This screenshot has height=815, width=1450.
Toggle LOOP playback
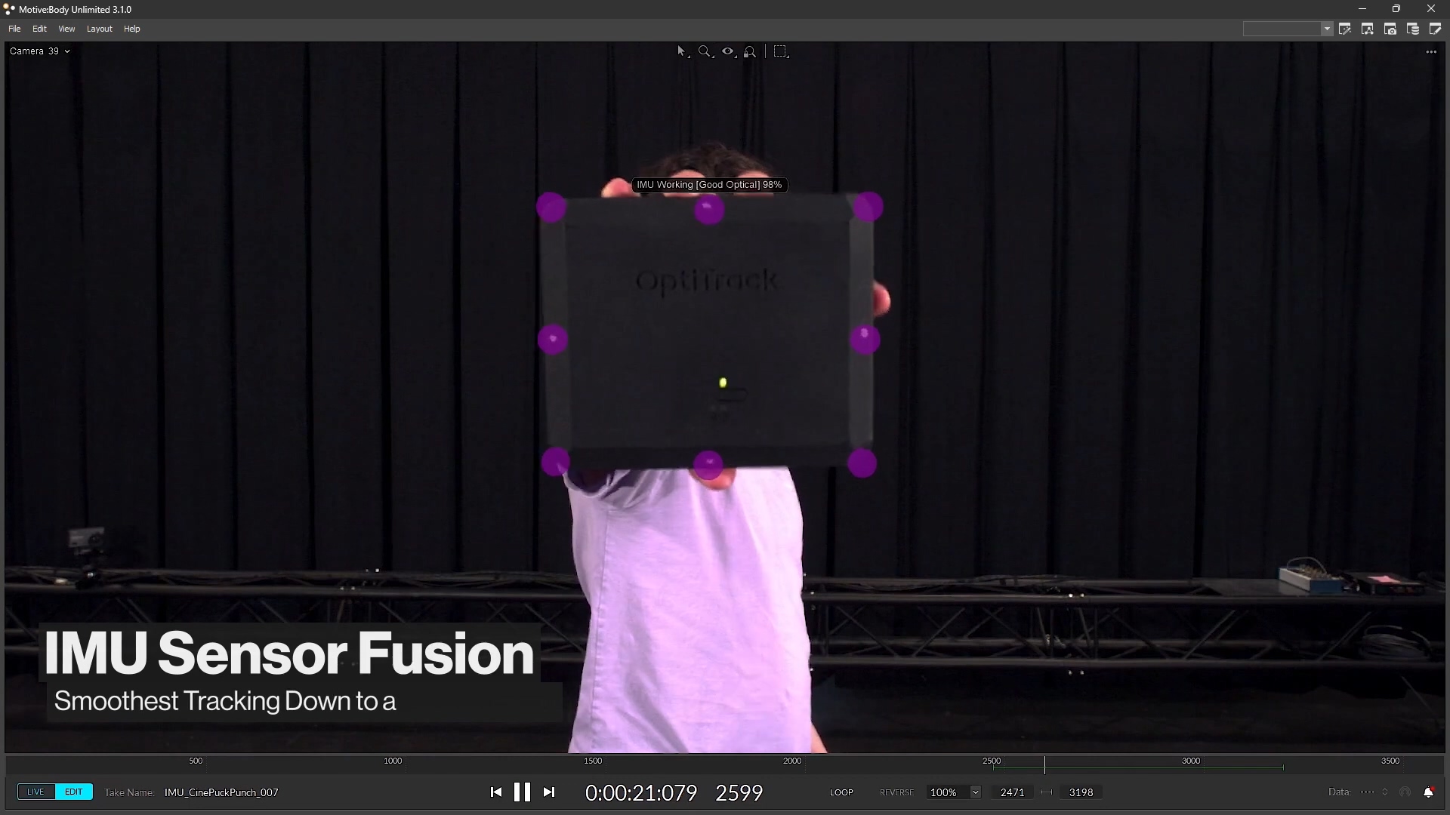coord(841,792)
